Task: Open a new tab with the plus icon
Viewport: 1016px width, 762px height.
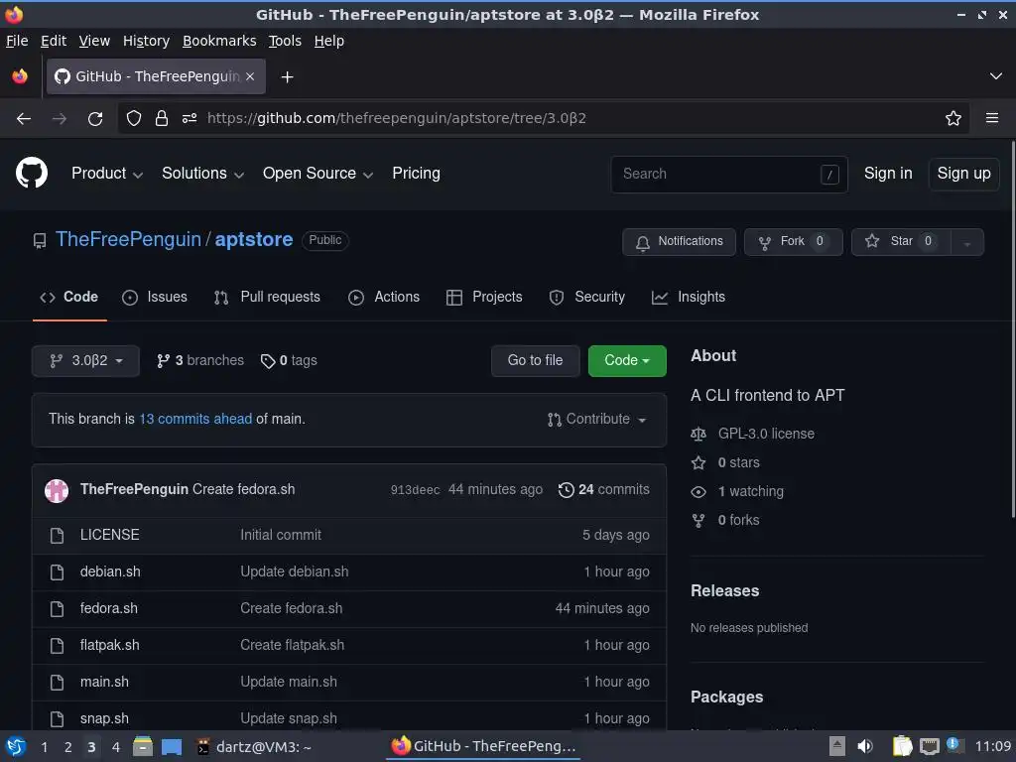Action: pos(287,77)
